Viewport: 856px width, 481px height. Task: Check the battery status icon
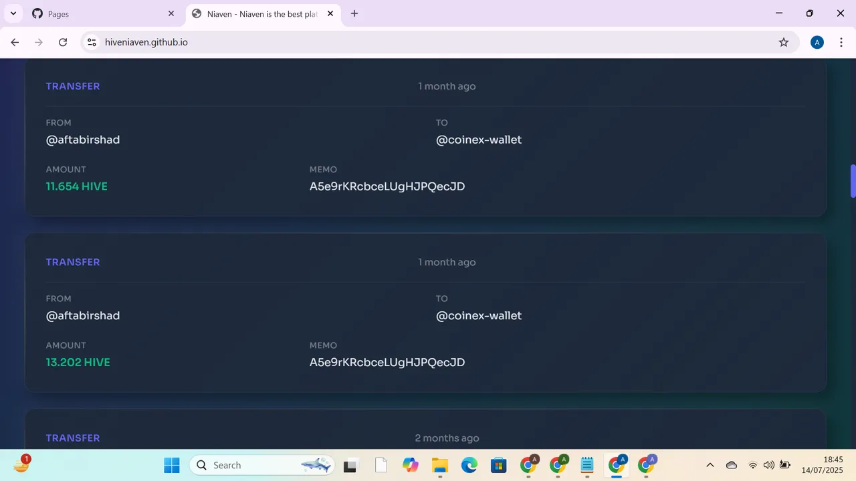785,465
